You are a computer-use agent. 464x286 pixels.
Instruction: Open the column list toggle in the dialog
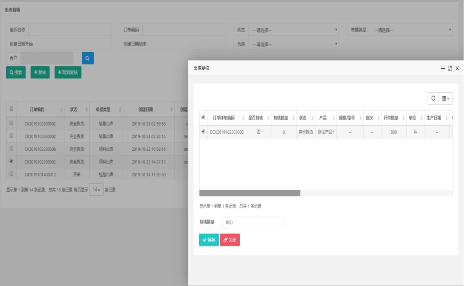[x=445, y=98]
